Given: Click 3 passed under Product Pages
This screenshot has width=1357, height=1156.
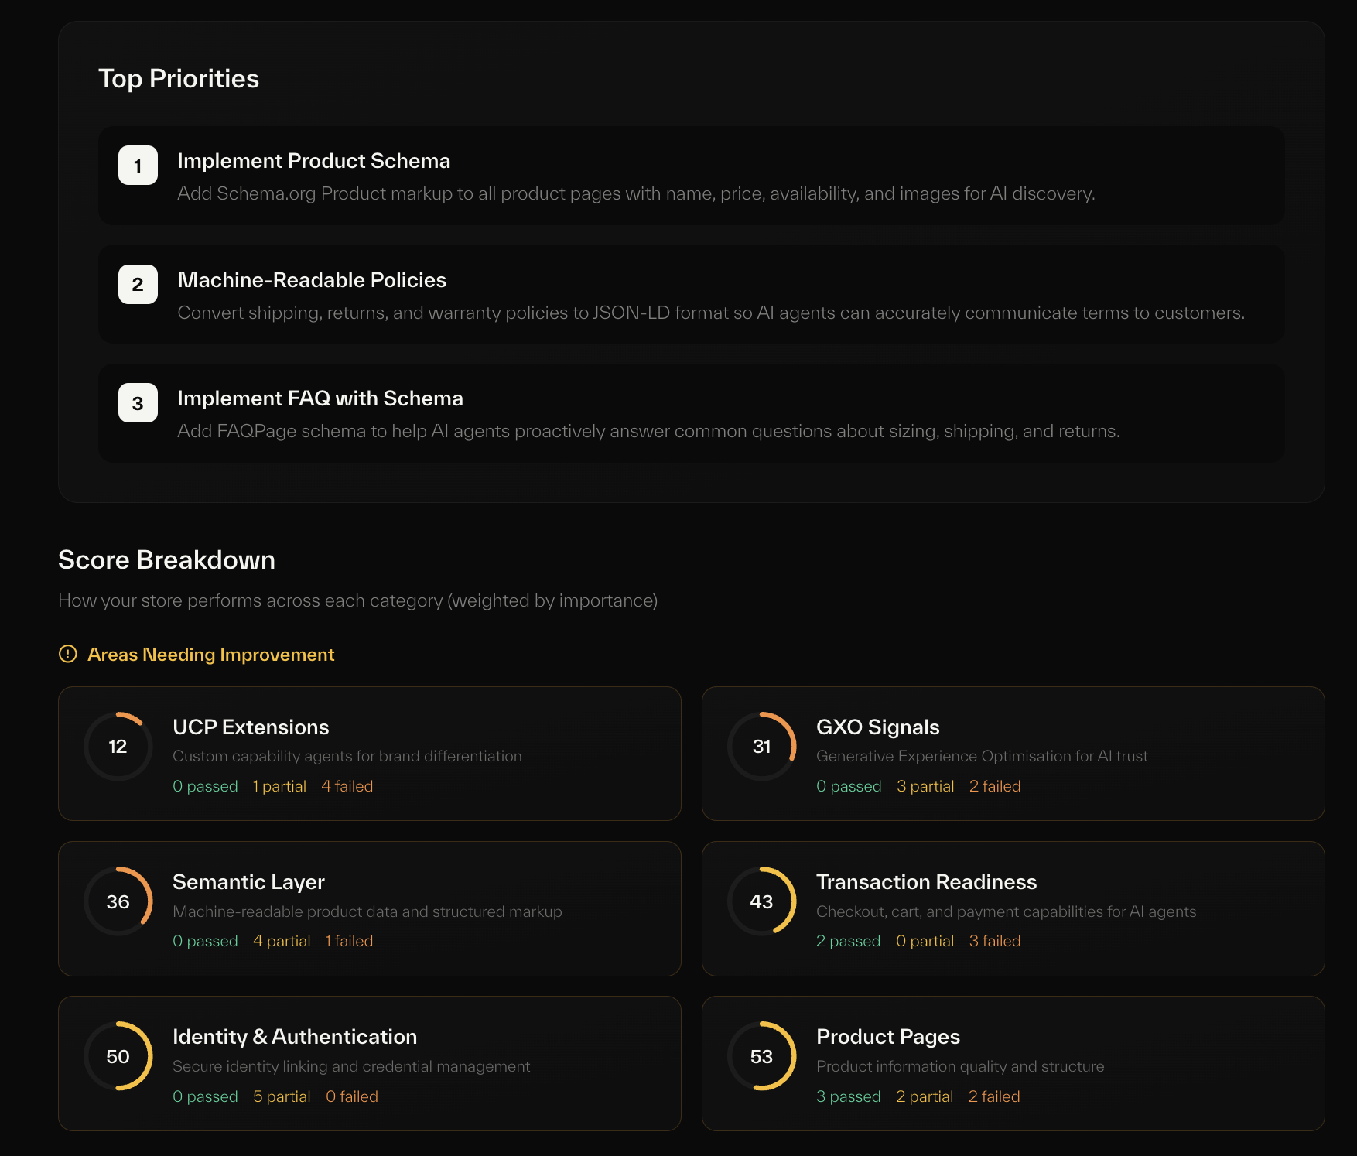Looking at the screenshot, I should point(848,1096).
